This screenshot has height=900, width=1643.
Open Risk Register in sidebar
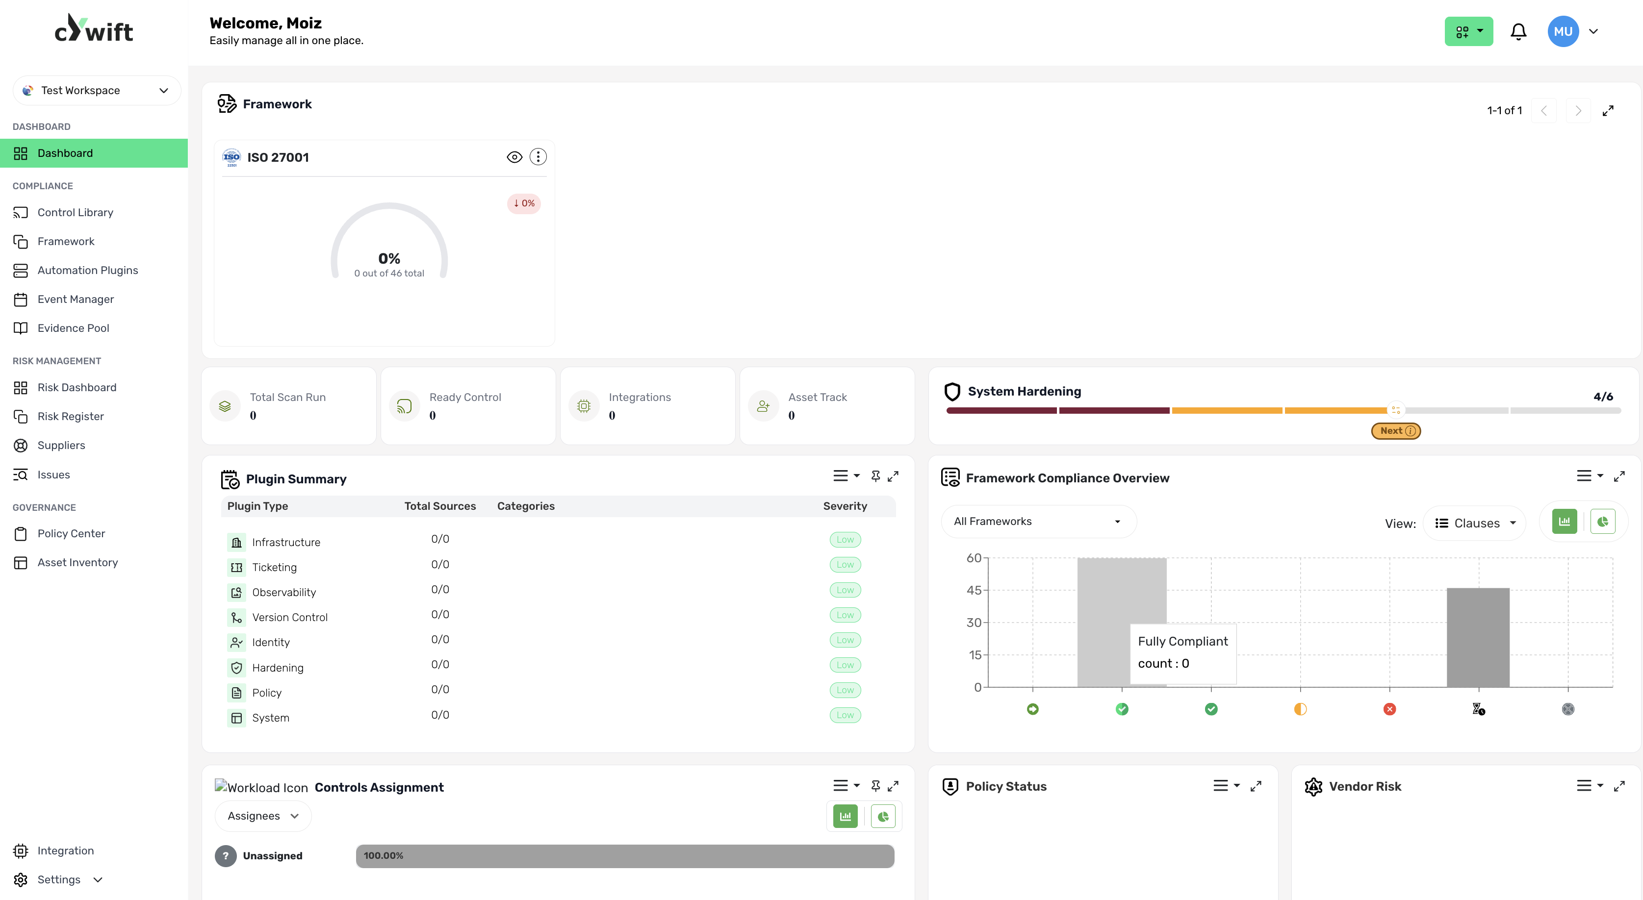70,416
